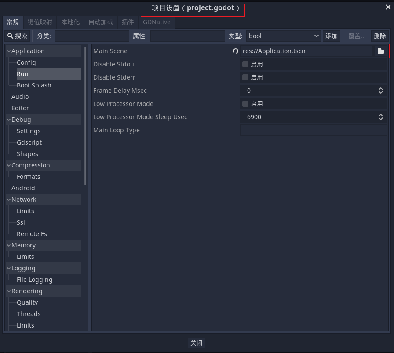Screen dimensions: 394x353
Task: Click the Main Scene path field
Action: point(306,51)
